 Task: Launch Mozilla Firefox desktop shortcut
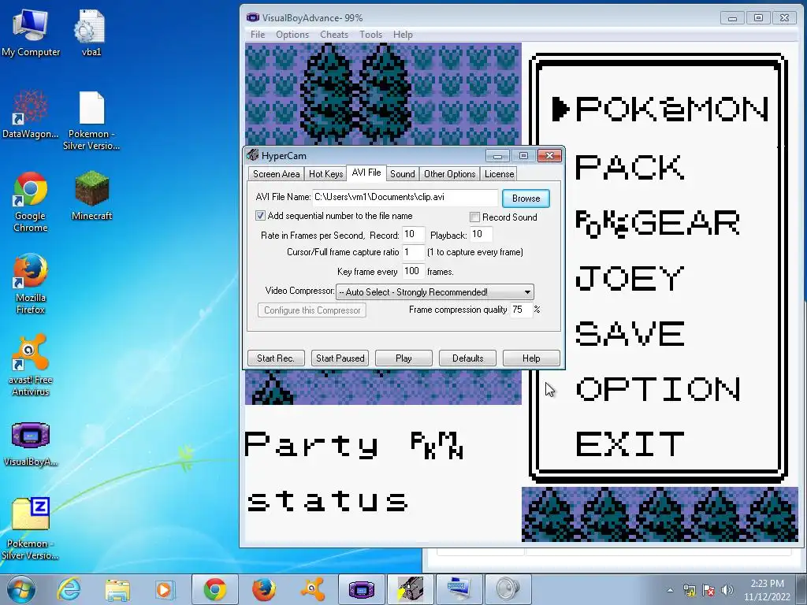pyautogui.click(x=30, y=284)
